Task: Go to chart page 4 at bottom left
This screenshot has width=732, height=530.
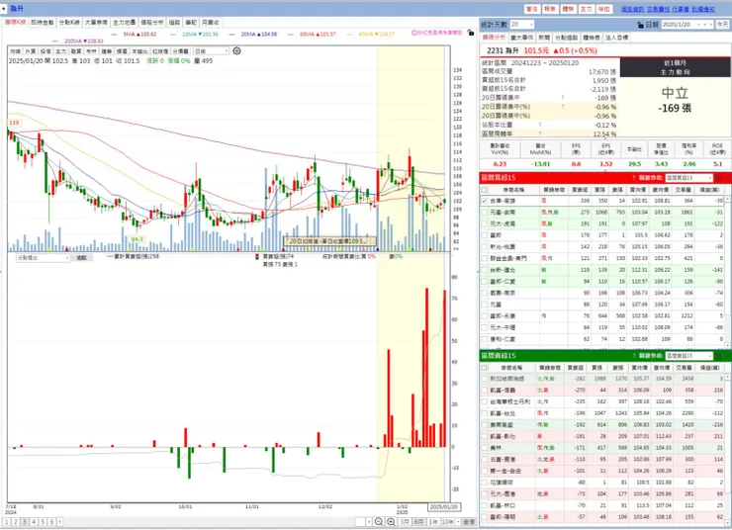Action: pyautogui.click(x=34, y=522)
